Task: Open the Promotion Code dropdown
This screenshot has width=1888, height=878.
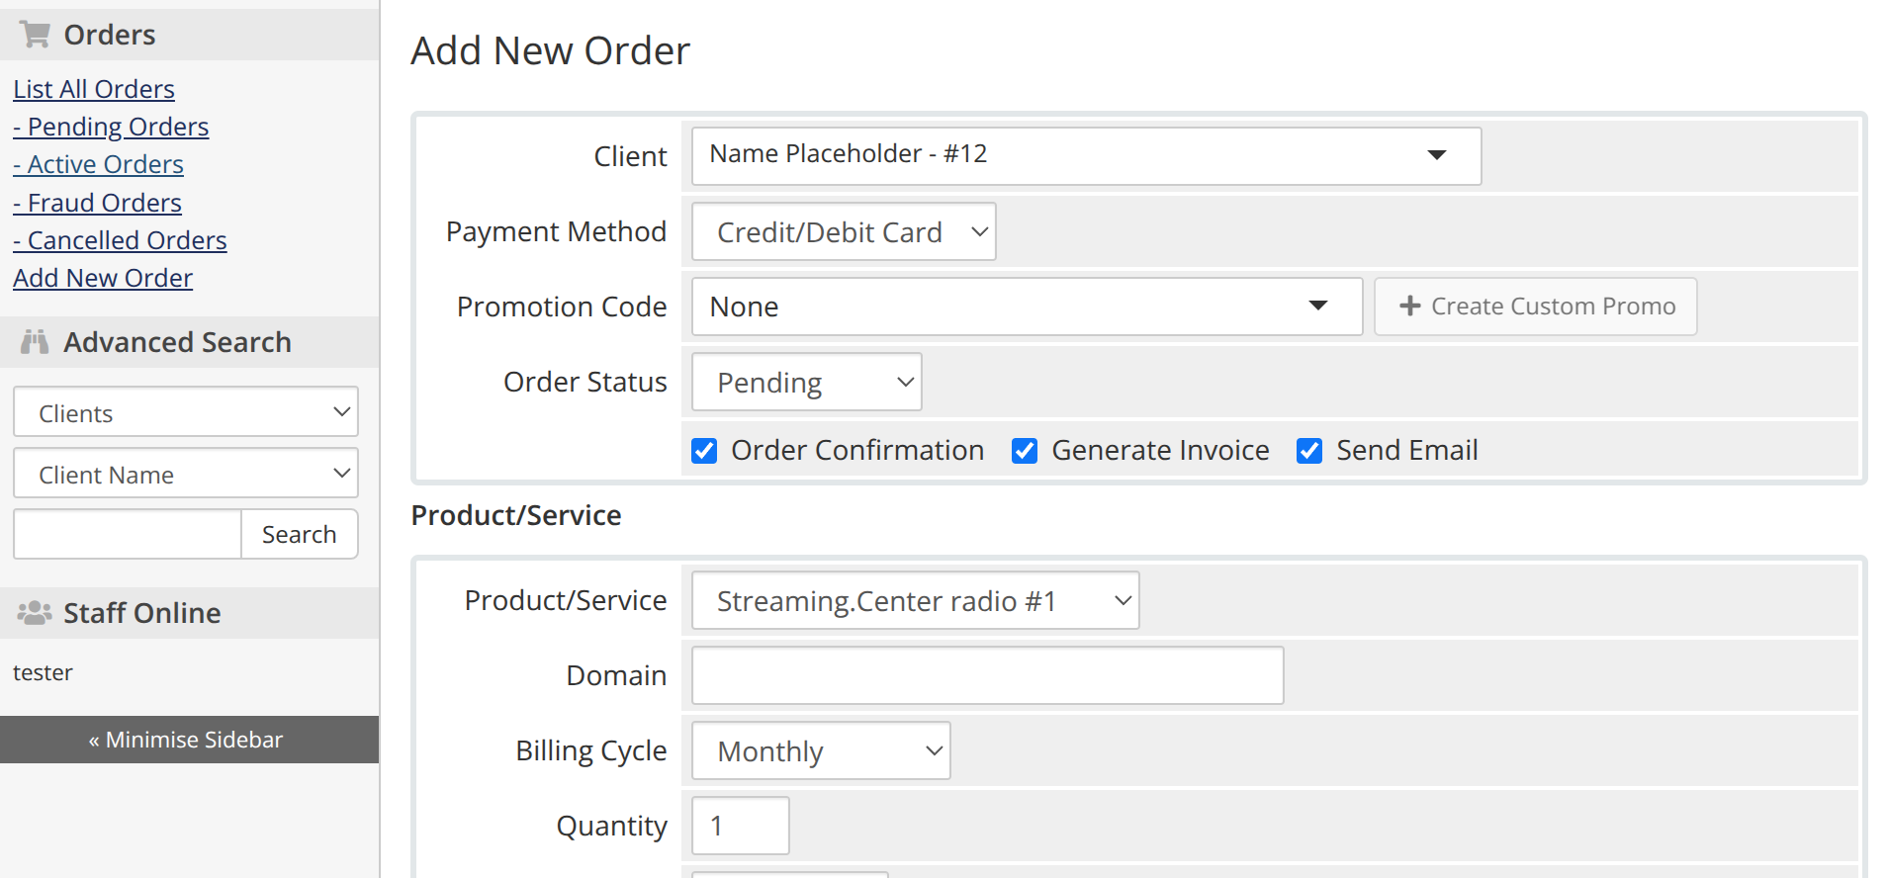Action: (x=1026, y=307)
